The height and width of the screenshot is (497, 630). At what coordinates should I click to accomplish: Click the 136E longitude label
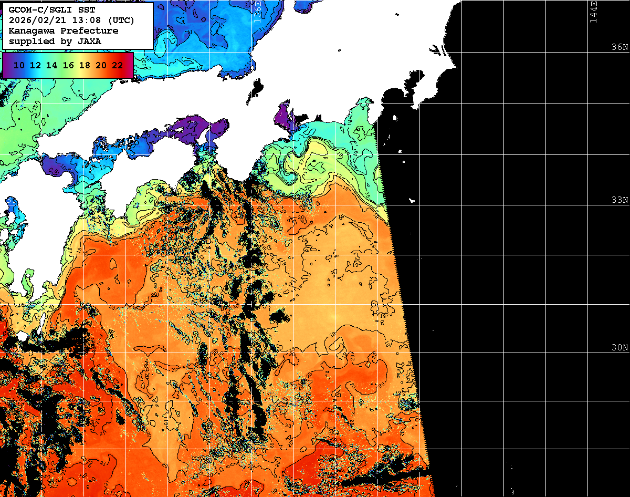click(257, 12)
